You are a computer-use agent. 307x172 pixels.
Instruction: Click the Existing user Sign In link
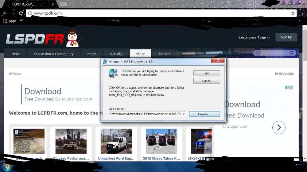click(254, 37)
